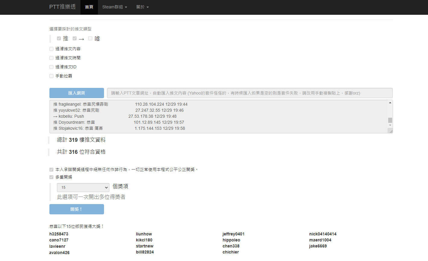Click the text area resize handle

391,131
